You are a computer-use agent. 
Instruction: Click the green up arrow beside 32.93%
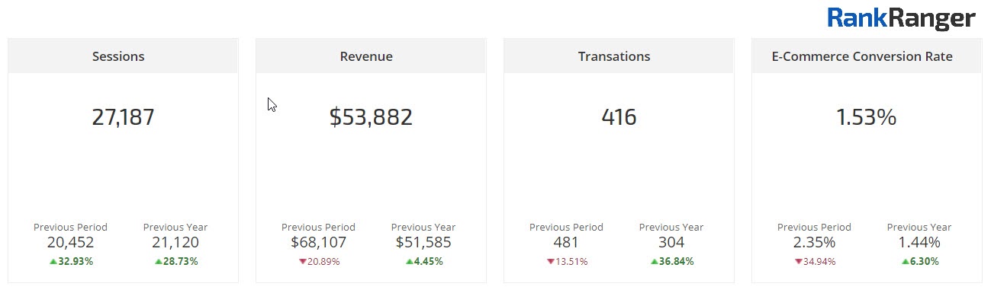tap(53, 262)
